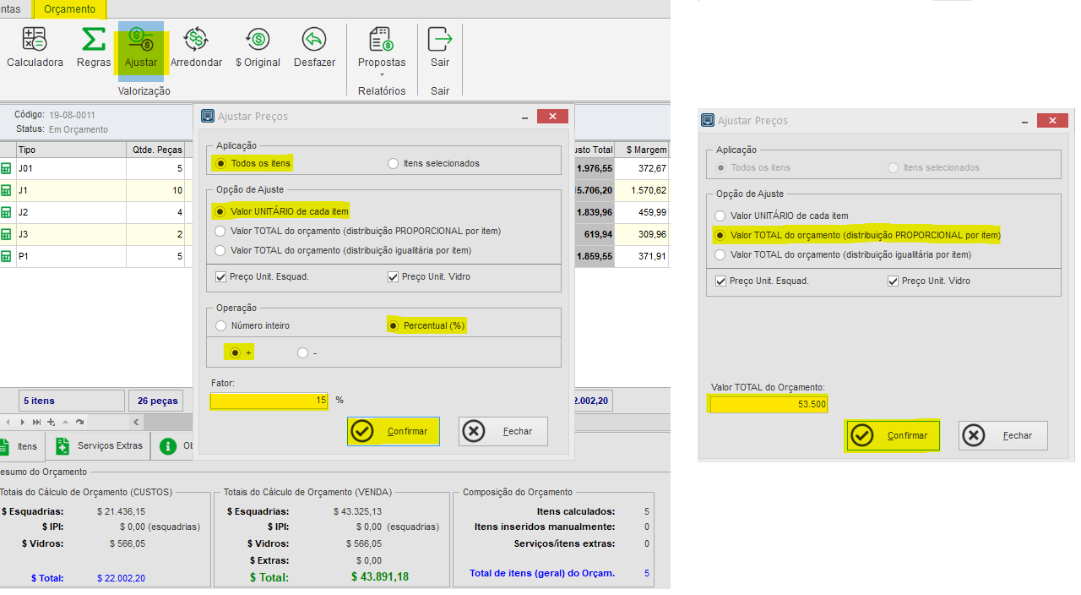Switch to the Itens tab

click(x=19, y=446)
